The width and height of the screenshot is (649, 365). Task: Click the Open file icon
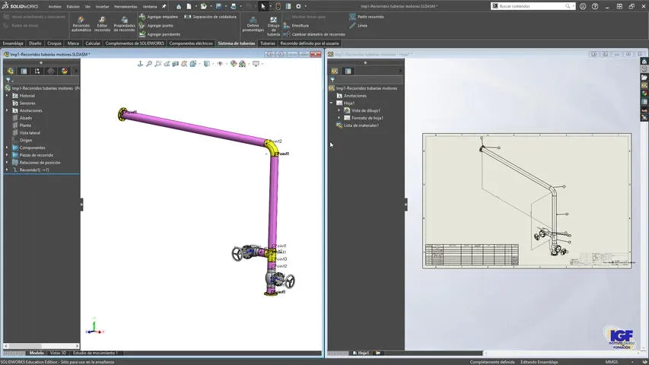tap(204, 6)
